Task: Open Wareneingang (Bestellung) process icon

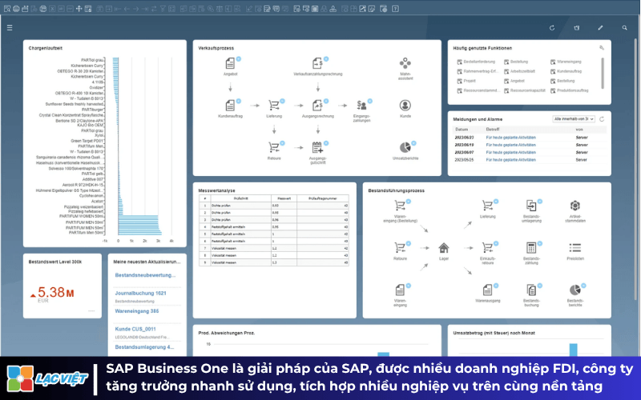Action: click(400, 206)
